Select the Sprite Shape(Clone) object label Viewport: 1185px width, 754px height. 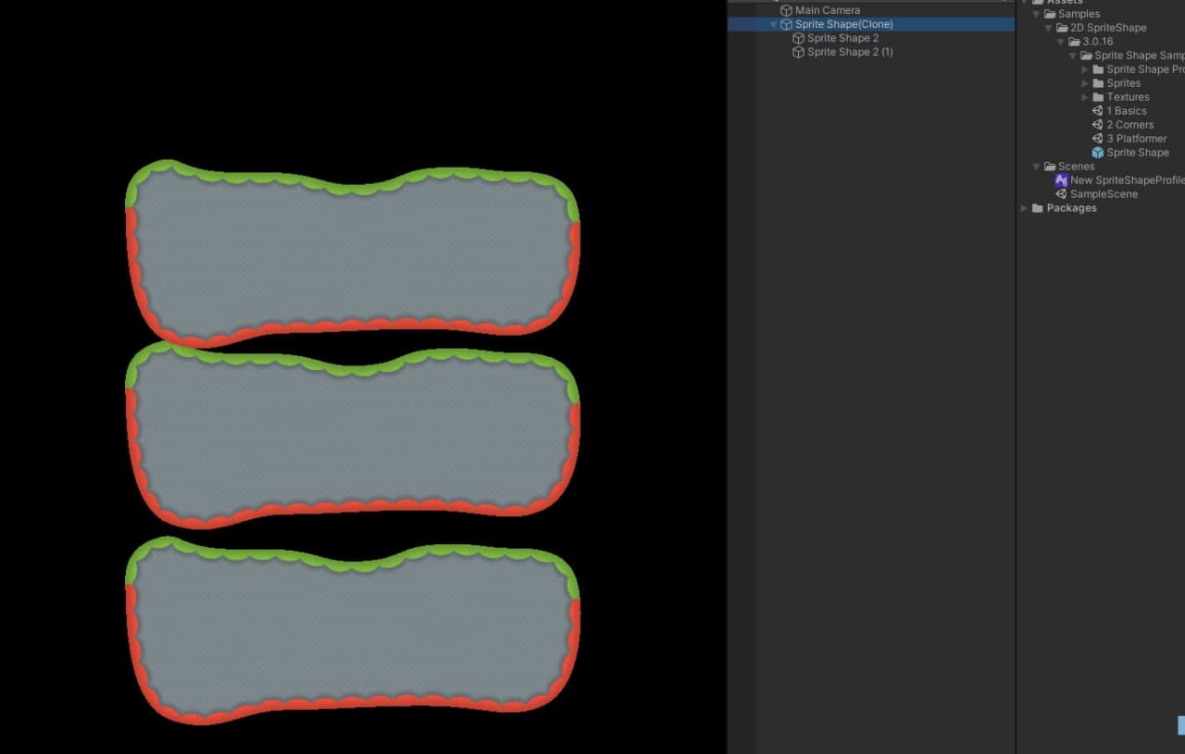coord(844,24)
